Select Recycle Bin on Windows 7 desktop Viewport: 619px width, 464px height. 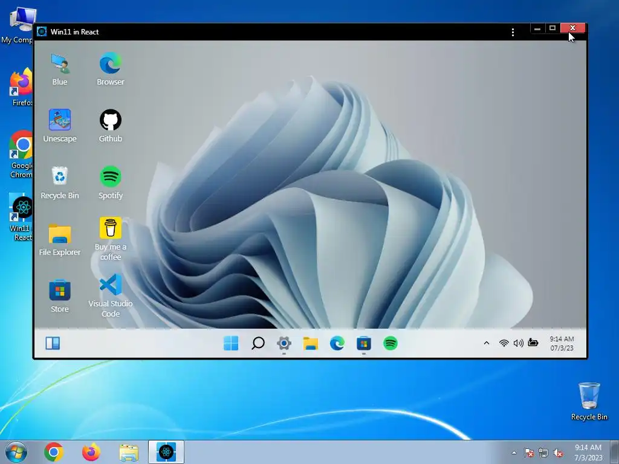point(589,401)
